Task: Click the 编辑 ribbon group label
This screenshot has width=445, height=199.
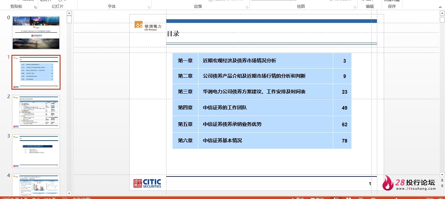Action: [x=370, y=7]
